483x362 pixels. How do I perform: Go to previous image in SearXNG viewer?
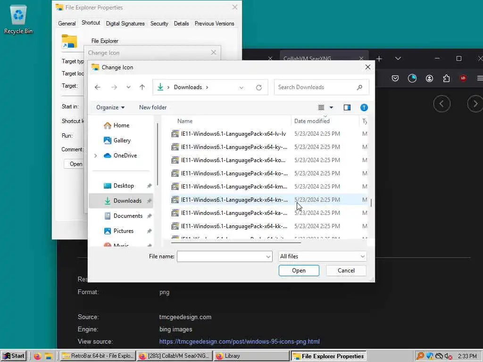(441, 104)
